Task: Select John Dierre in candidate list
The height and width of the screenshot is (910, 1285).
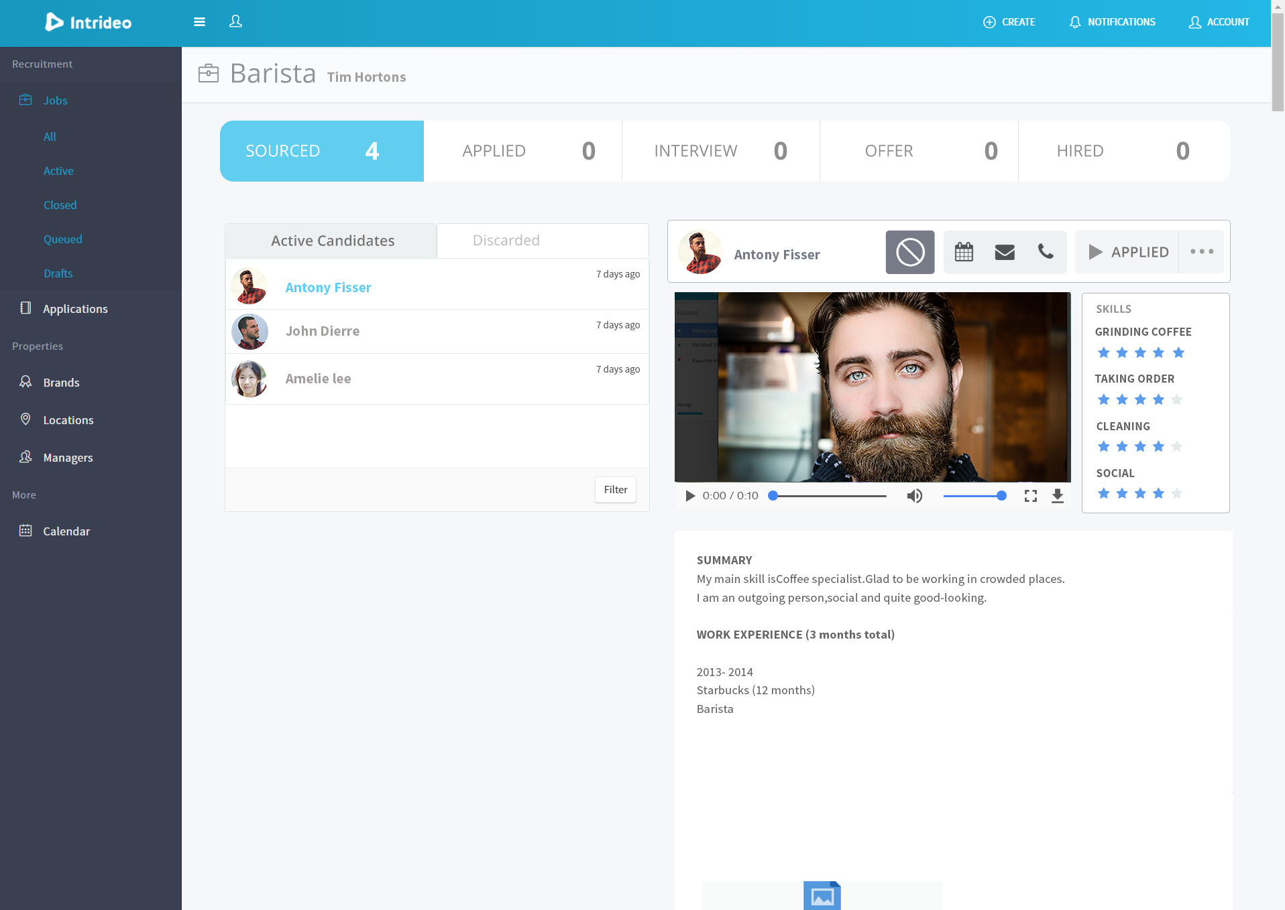Action: (x=323, y=331)
